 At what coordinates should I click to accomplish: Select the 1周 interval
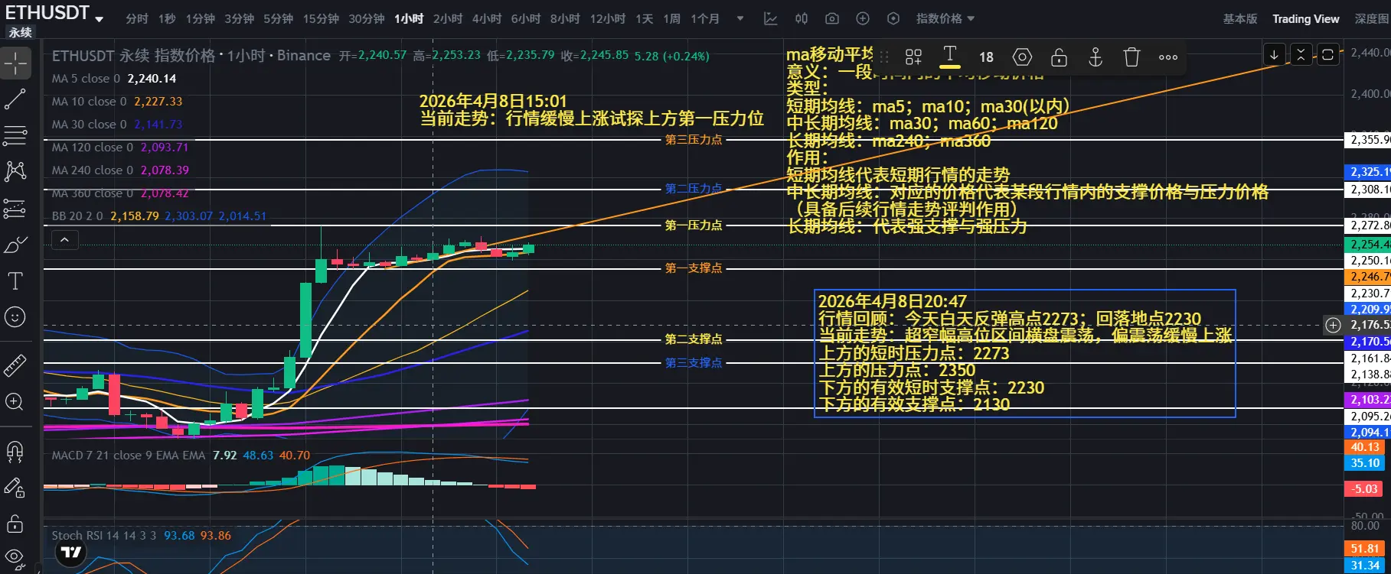672,18
